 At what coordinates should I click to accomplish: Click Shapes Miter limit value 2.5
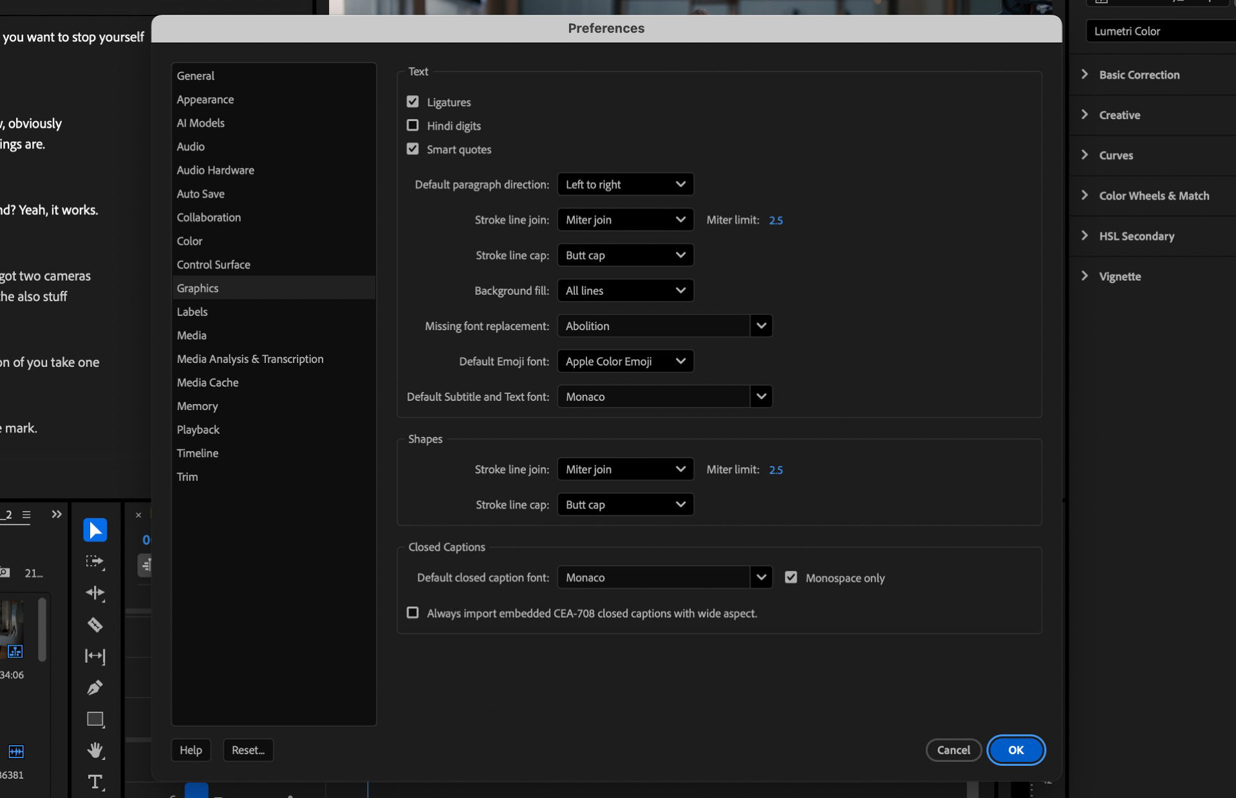(x=776, y=470)
